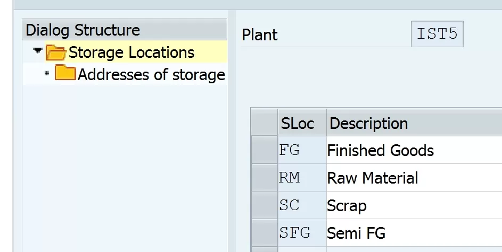Viewport: 502px width, 252px height.
Task: Expand the Addresses of storage node
Action: click(47, 73)
